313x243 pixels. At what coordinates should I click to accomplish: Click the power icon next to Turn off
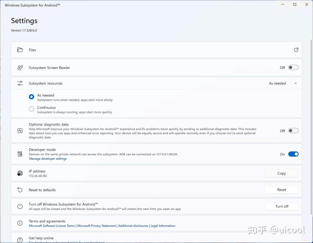[20, 206]
